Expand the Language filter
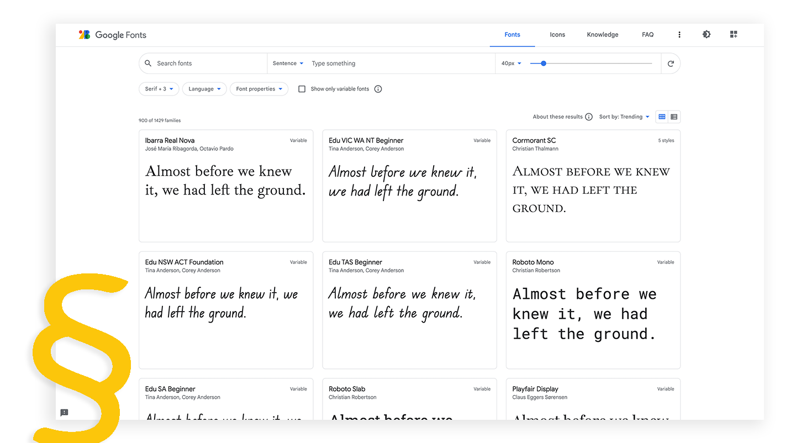 pos(204,89)
